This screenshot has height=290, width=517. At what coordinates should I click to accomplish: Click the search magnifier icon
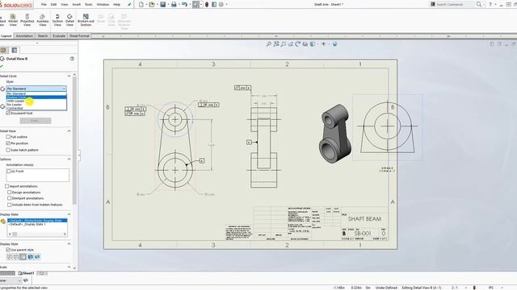479,4
